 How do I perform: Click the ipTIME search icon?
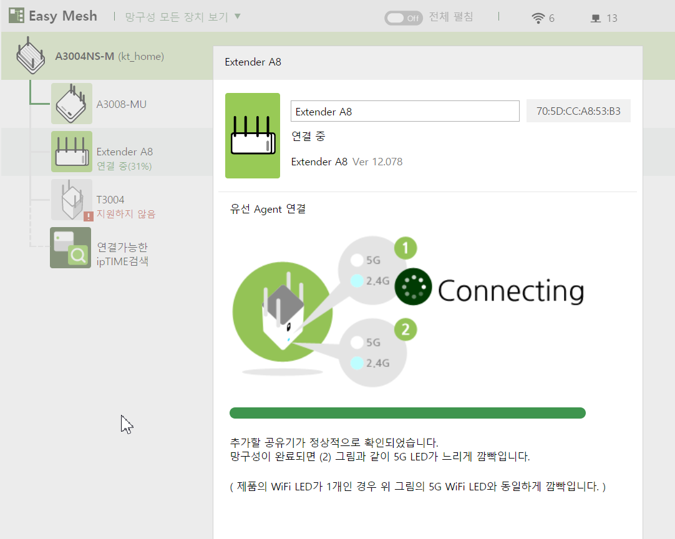click(x=70, y=248)
